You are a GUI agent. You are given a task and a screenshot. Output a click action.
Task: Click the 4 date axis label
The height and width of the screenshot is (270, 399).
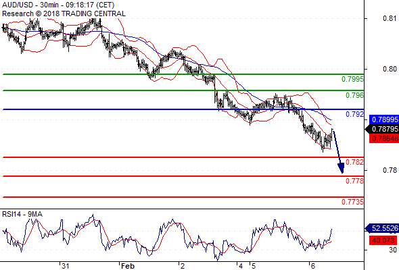click(x=241, y=266)
